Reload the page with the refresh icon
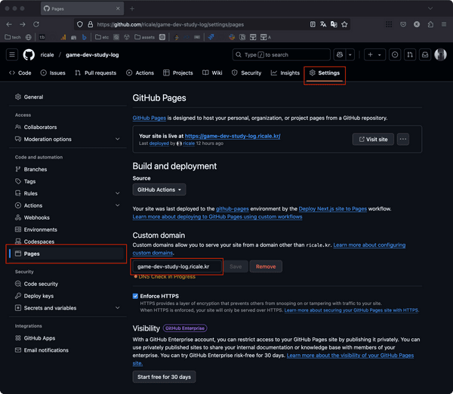Image resolution: width=453 pixels, height=394 pixels. pyautogui.click(x=36, y=24)
